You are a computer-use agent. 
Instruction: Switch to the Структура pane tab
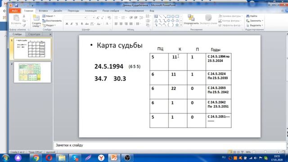(34, 34)
